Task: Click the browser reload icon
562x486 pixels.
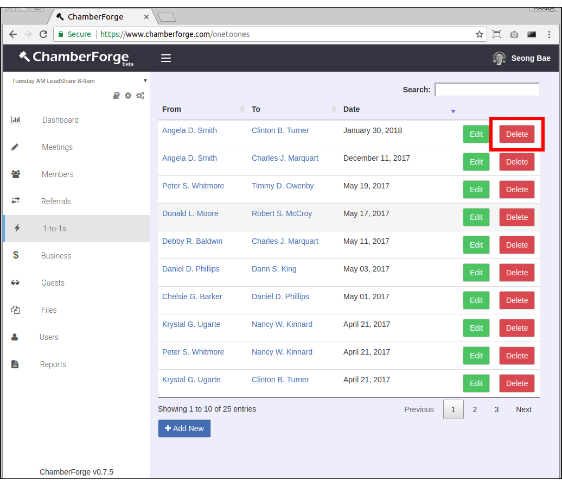Action: (43, 34)
